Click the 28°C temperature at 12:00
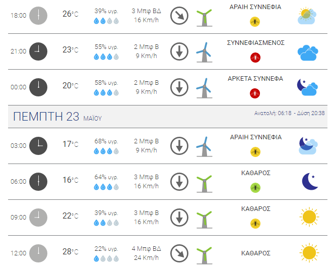This screenshot has width=335, height=268. pos(71,251)
